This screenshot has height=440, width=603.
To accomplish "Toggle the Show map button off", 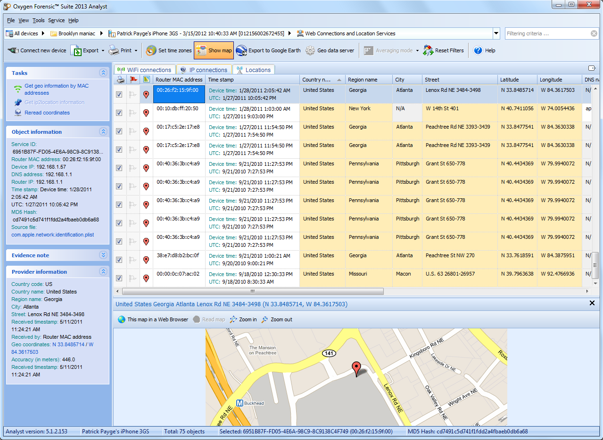I will coord(214,50).
